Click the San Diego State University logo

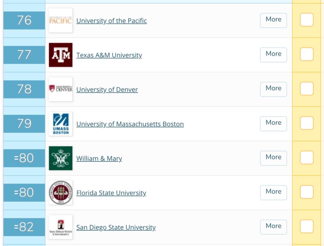tap(61, 227)
